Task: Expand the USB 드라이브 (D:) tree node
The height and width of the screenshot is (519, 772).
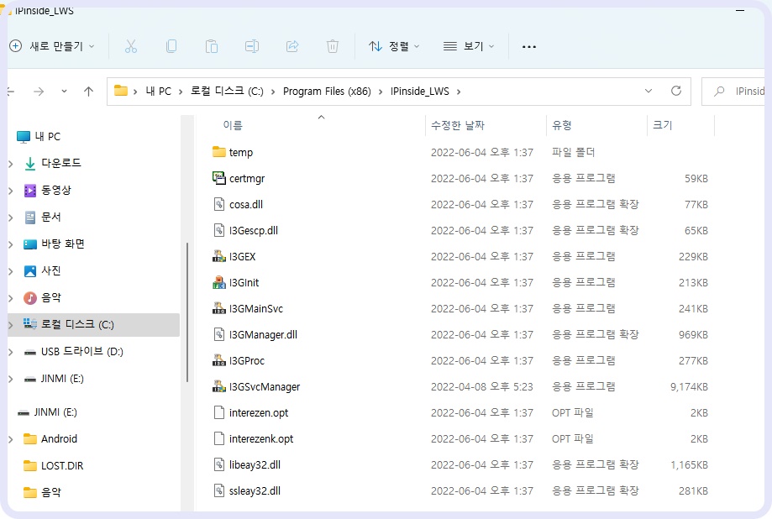Action: [x=11, y=352]
